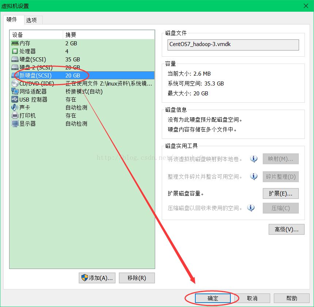Click the USB 控制器 icon

pyautogui.click(x=15, y=100)
